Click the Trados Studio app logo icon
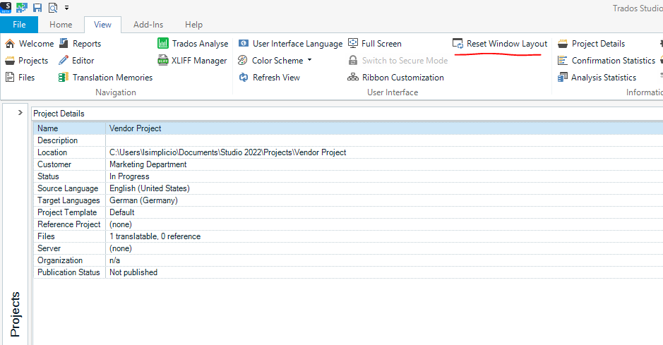The width and height of the screenshot is (663, 345). (6, 7)
